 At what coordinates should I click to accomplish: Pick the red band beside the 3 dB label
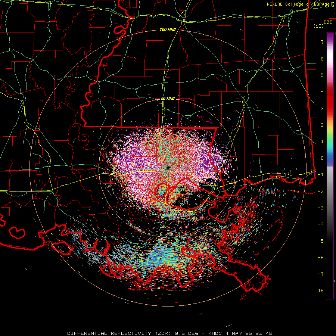click(330, 108)
